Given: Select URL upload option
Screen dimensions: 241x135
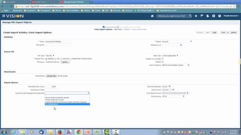Looking at the screenshot, I should (x=55, y=59).
